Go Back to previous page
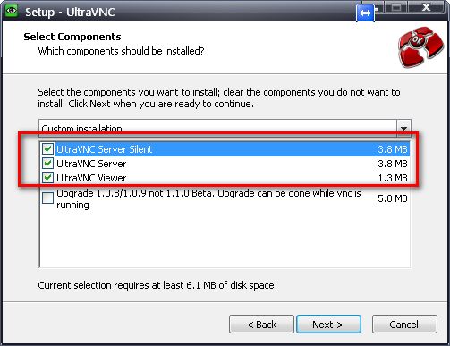Screen dimensions: 450x346 [261, 324]
